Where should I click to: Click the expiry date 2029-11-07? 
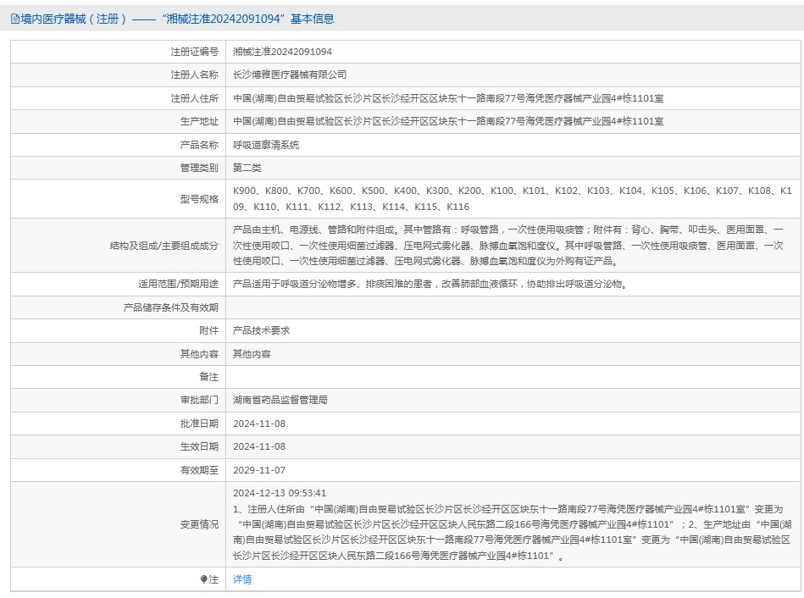259,469
